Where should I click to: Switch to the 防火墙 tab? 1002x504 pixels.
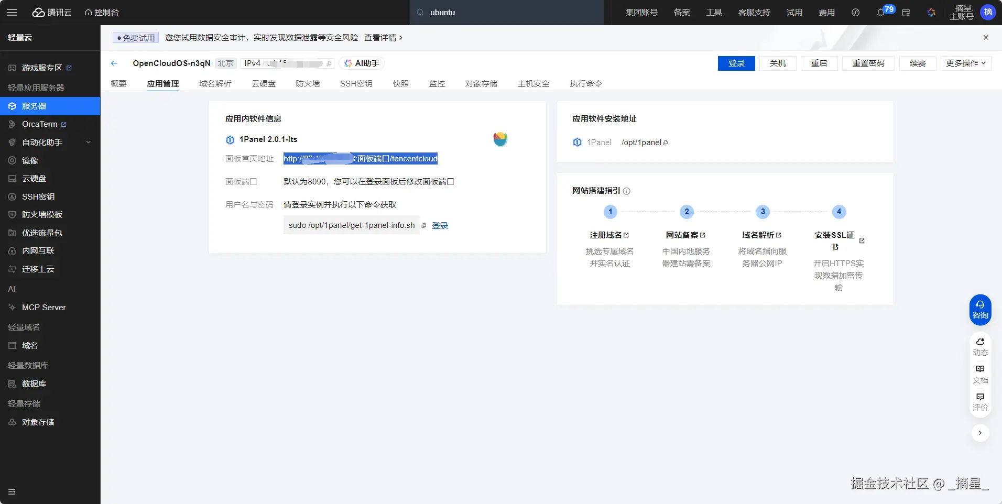[308, 84]
